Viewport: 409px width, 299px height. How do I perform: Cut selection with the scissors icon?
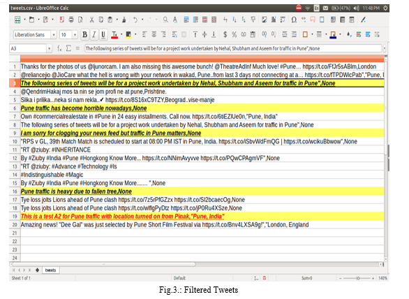(92, 20)
